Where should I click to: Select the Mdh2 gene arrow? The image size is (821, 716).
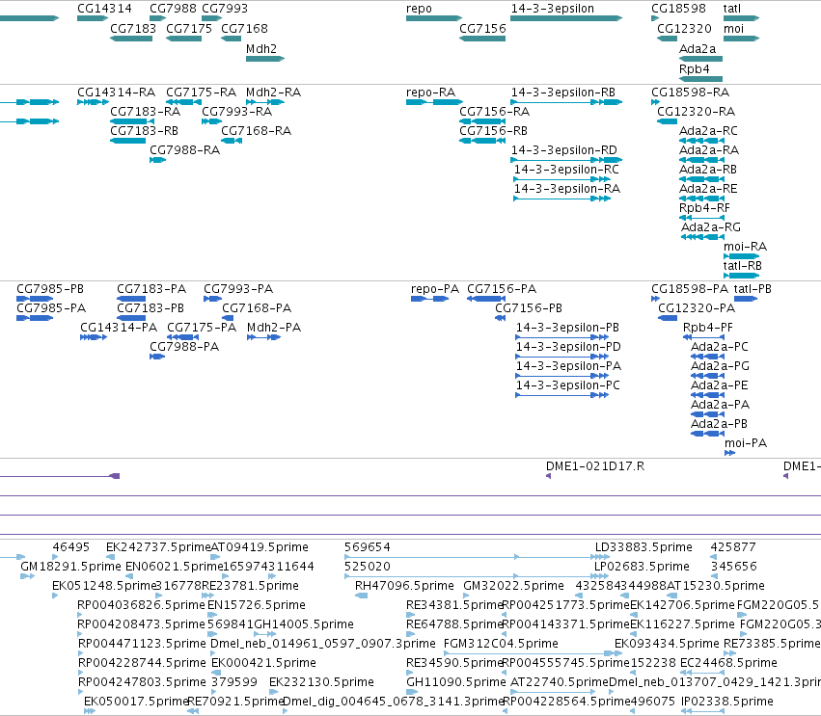point(265,59)
